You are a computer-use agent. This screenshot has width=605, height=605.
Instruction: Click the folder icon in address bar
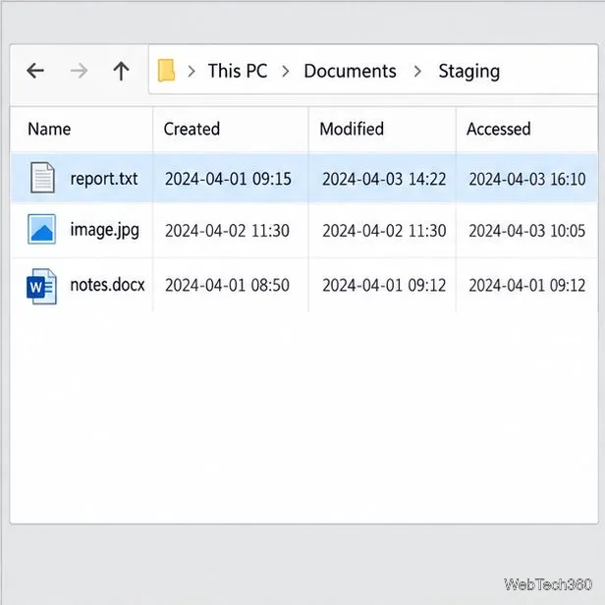(x=166, y=71)
